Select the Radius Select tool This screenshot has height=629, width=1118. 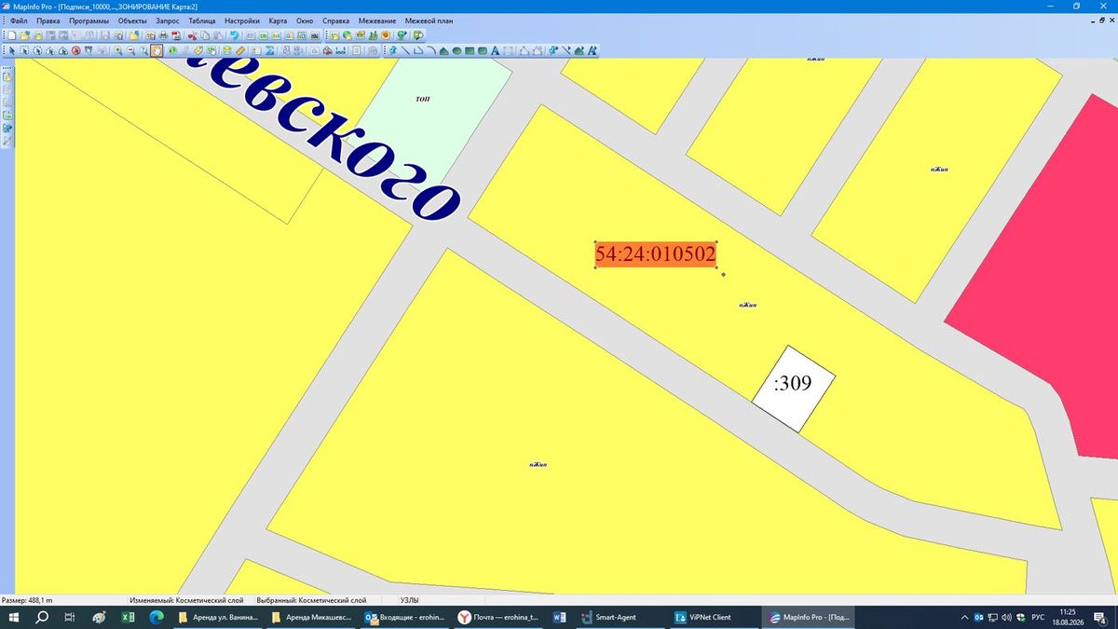pyautogui.click(x=37, y=50)
